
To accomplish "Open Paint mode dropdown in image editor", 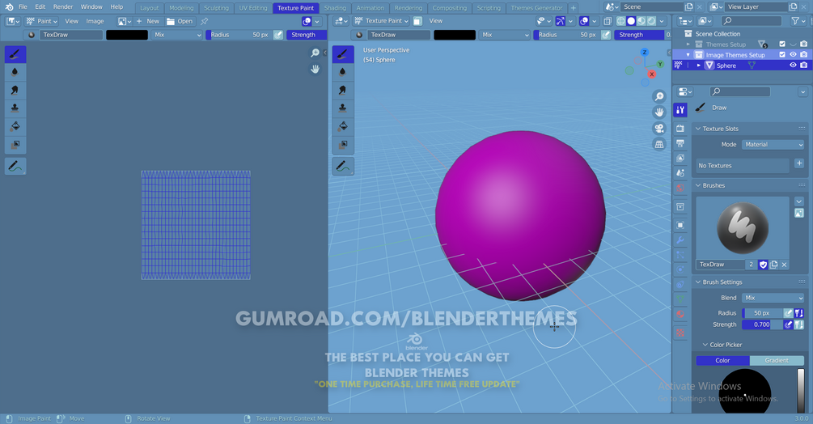I will 41,21.
